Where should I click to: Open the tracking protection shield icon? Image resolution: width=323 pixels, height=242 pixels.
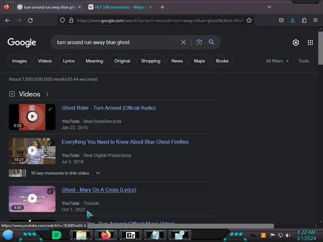[x=62, y=20]
